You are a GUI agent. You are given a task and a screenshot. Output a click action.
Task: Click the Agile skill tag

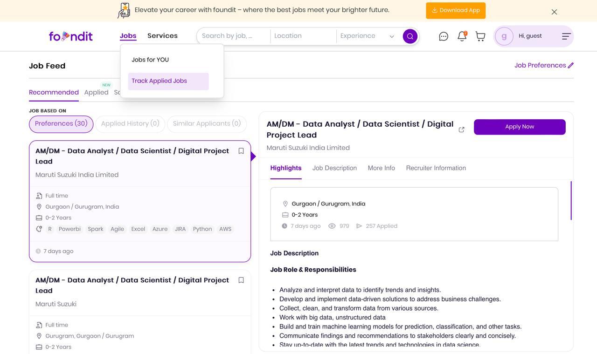(117, 229)
